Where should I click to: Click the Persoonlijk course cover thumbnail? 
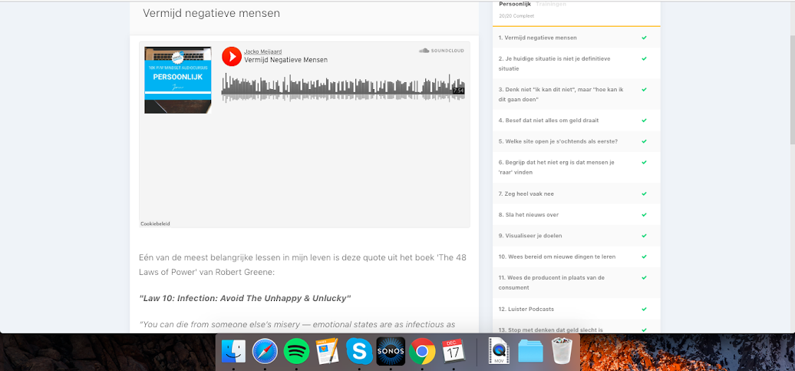point(178,80)
